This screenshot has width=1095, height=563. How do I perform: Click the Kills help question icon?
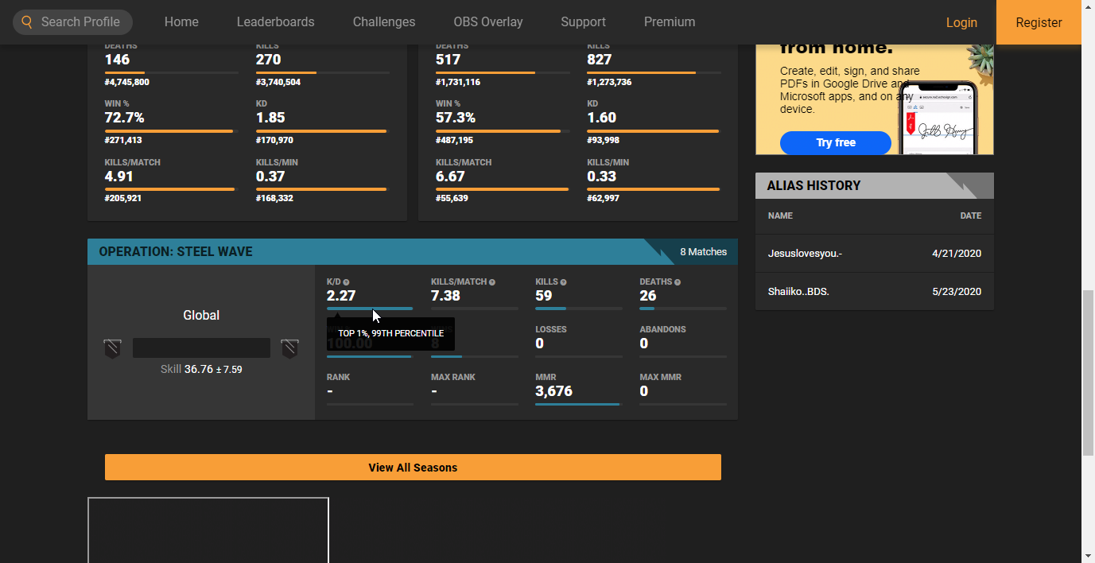(x=563, y=282)
